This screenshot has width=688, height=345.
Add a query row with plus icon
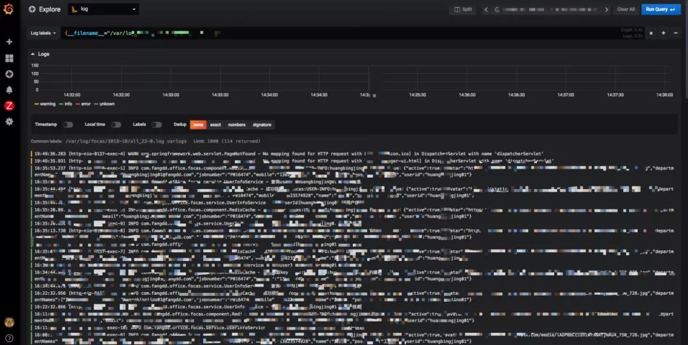[663, 33]
